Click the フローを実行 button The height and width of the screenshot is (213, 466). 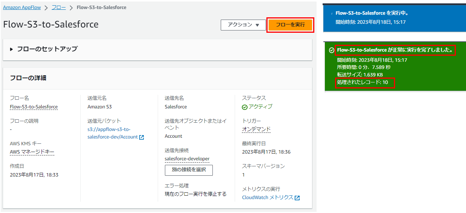(290, 25)
